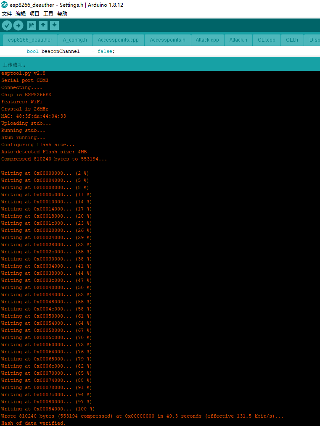This screenshot has width=320, height=426.
Task: Create a new sketch with New icon
Action: pos(32,26)
